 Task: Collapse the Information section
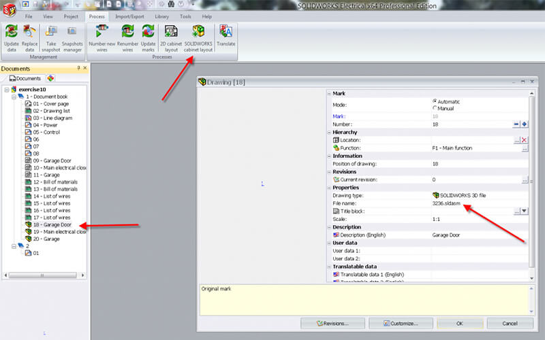pyautogui.click(x=329, y=156)
